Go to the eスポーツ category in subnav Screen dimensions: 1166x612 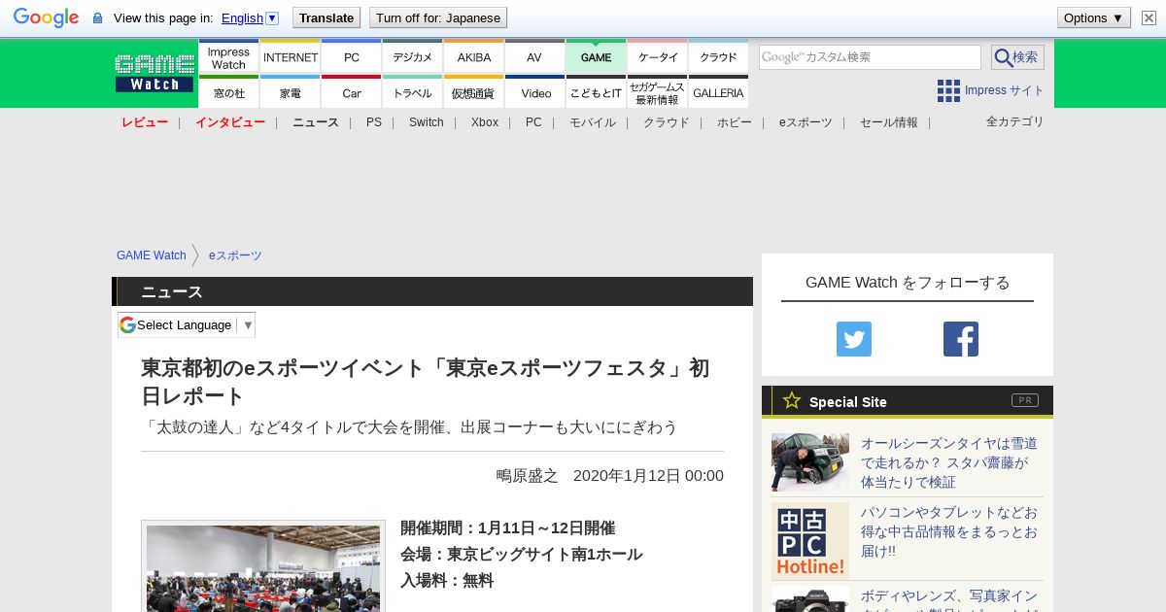pyautogui.click(x=806, y=122)
